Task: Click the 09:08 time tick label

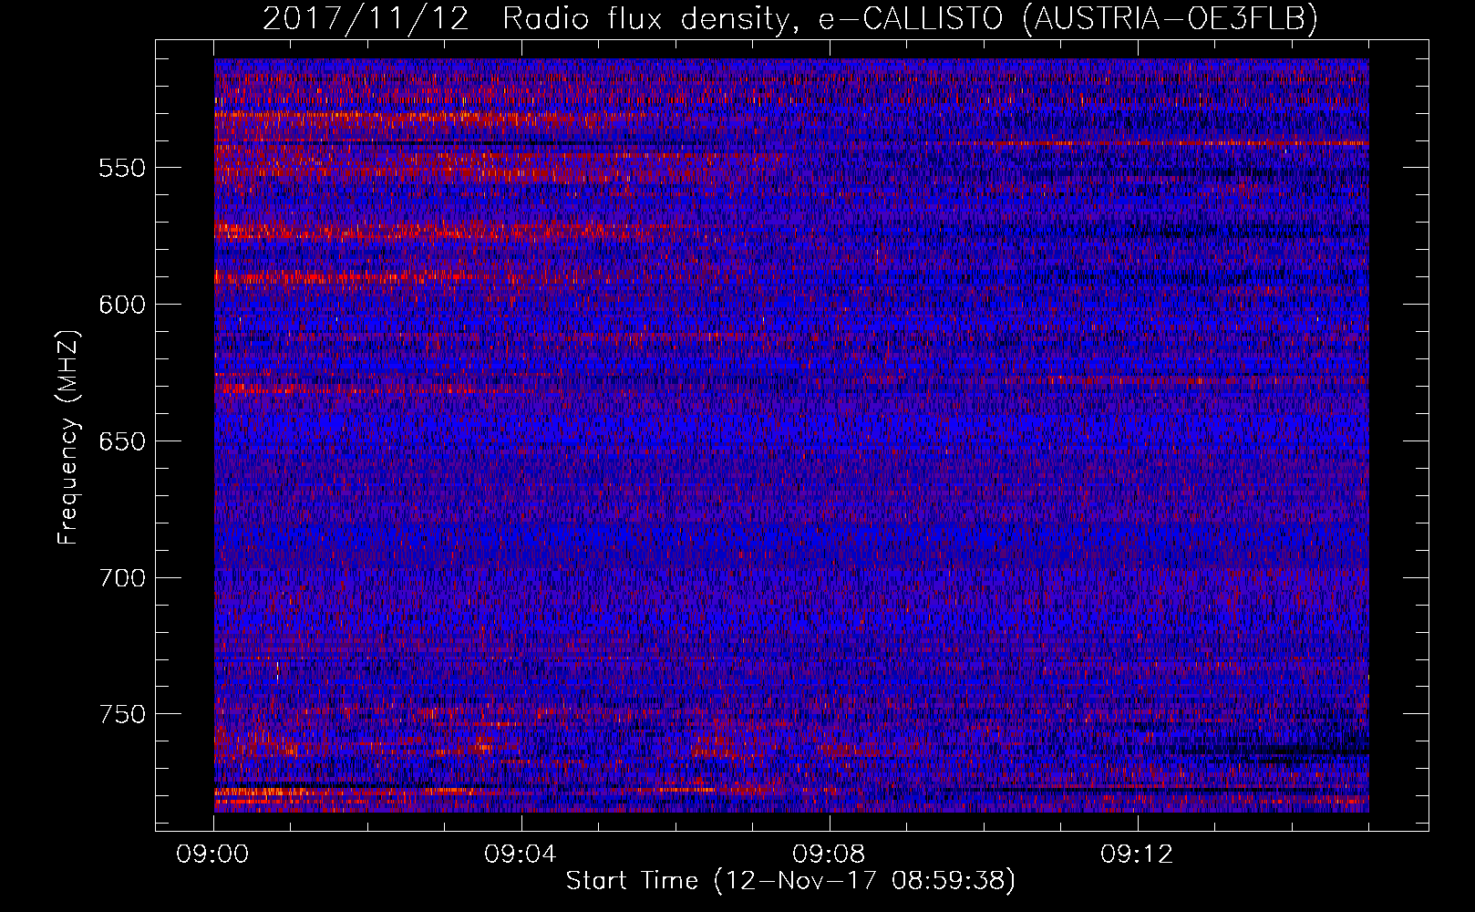Action: 829,855
